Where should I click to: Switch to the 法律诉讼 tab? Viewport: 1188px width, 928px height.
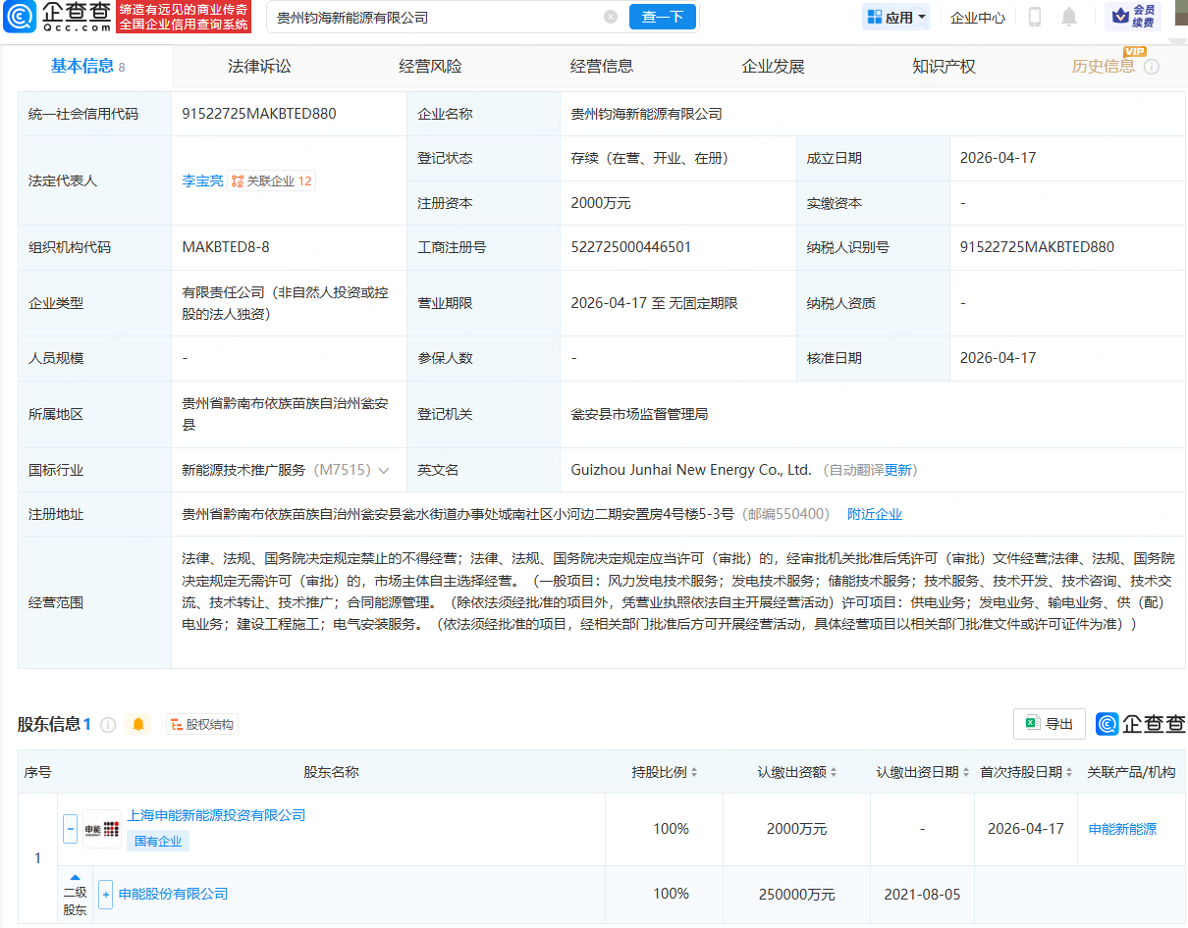[258, 66]
